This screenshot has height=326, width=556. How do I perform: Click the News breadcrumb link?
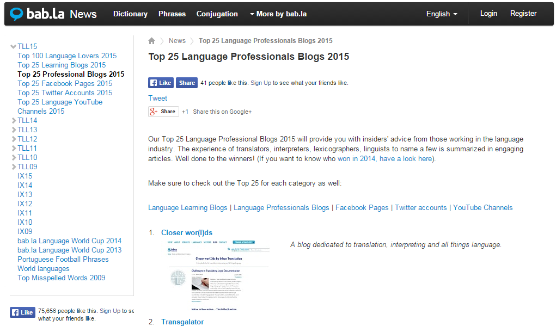pyautogui.click(x=177, y=41)
